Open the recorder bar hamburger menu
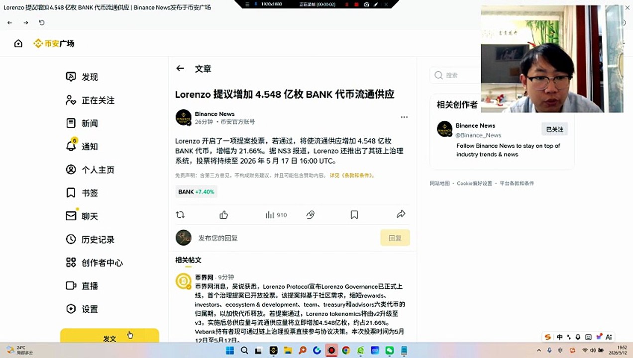Screen dimensions: 633x358 [247, 4]
